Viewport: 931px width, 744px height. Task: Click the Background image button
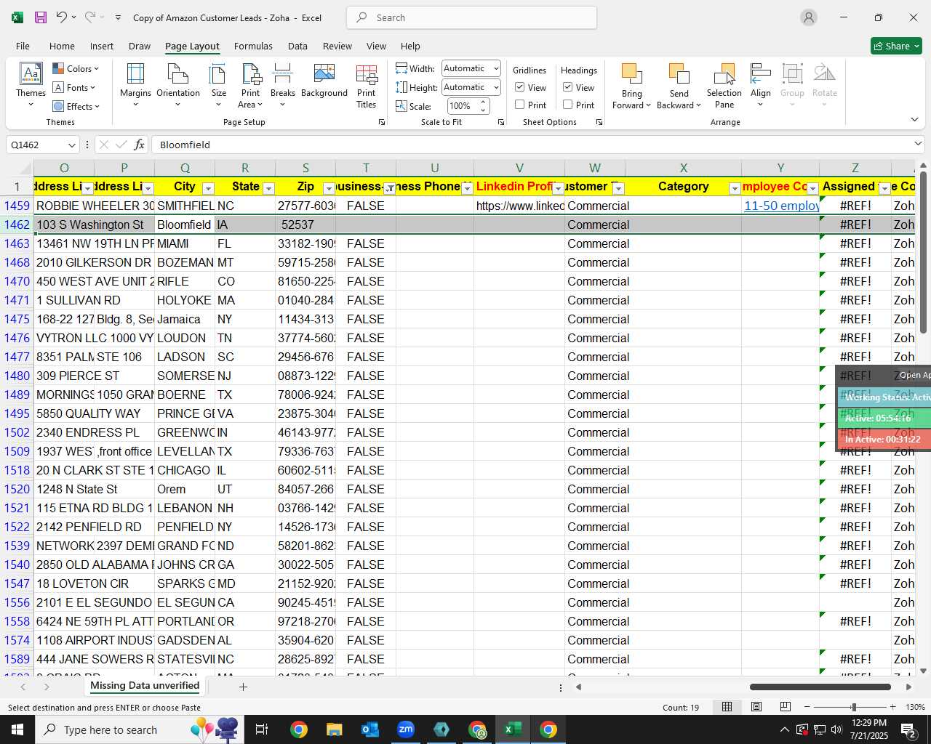pos(324,81)
